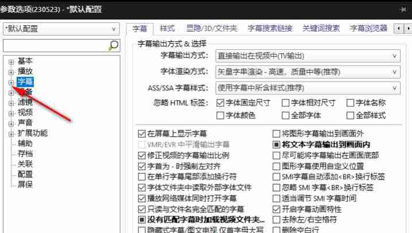Enable 适当调节 SMI 字幕时间
The height and width of the screenshot is (233, 412).
pos(276,199)
